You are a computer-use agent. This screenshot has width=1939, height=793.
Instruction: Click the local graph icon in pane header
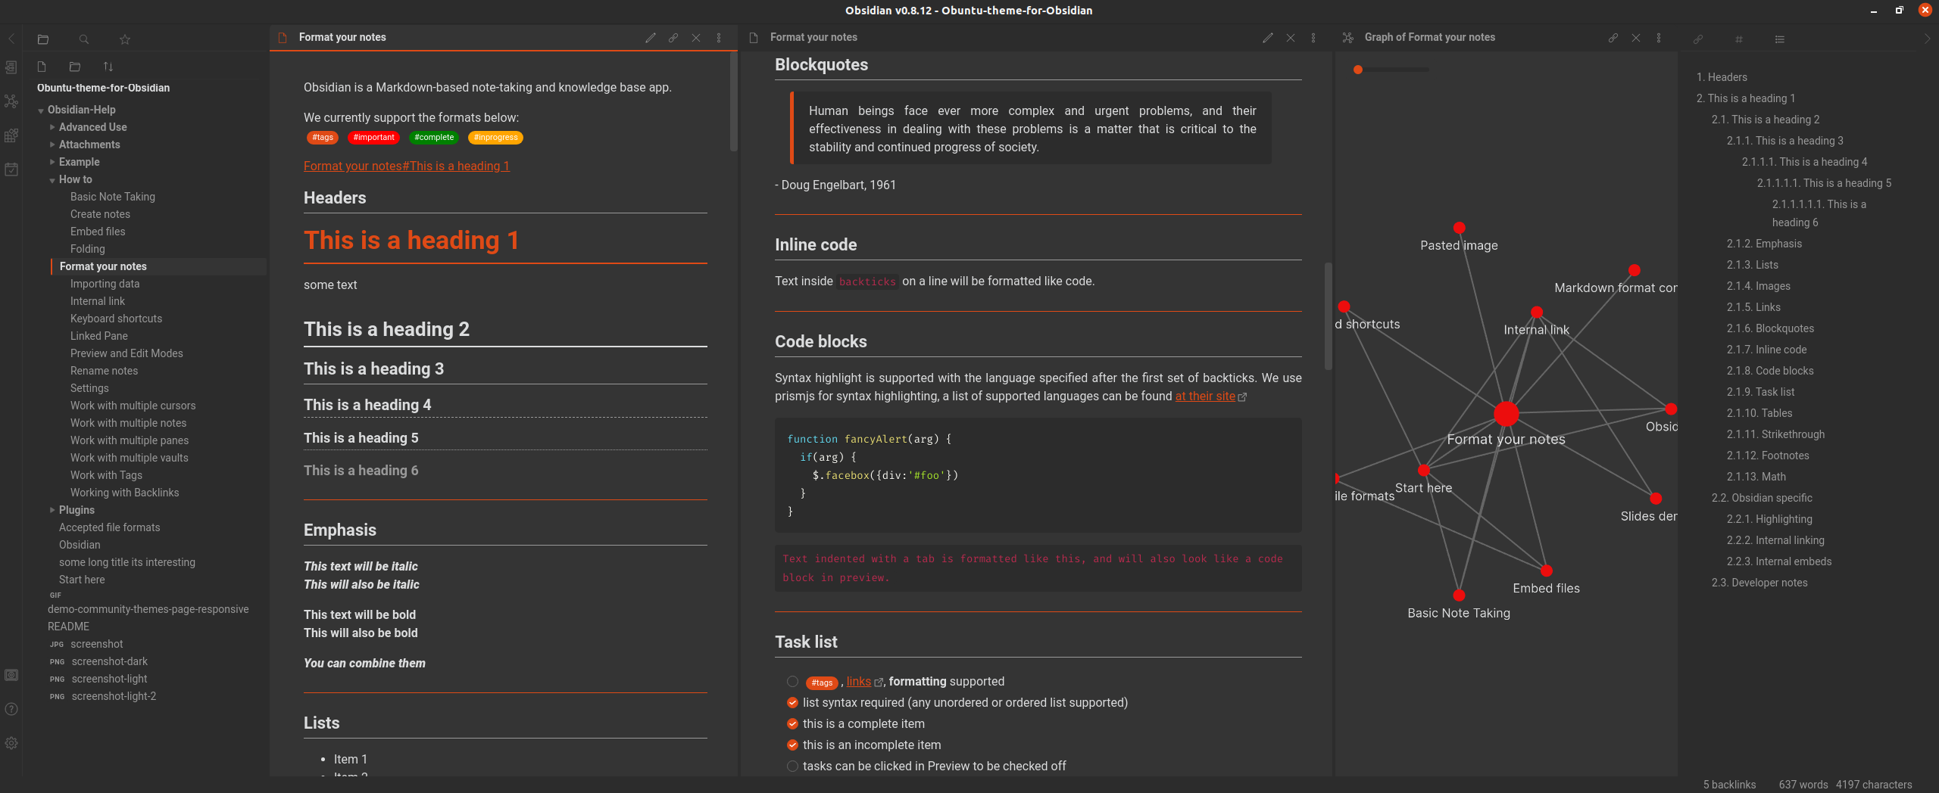pyautogui.click(x=1348, y=38)
